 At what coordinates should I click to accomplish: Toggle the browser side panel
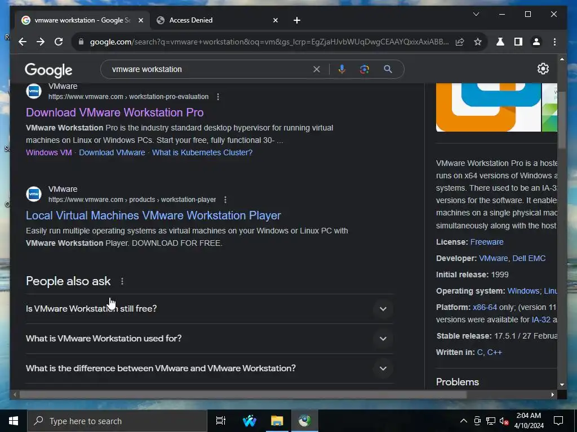(518, 42)
